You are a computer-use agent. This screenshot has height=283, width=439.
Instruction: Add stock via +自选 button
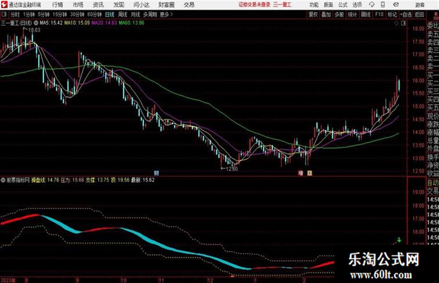point(406,14)
